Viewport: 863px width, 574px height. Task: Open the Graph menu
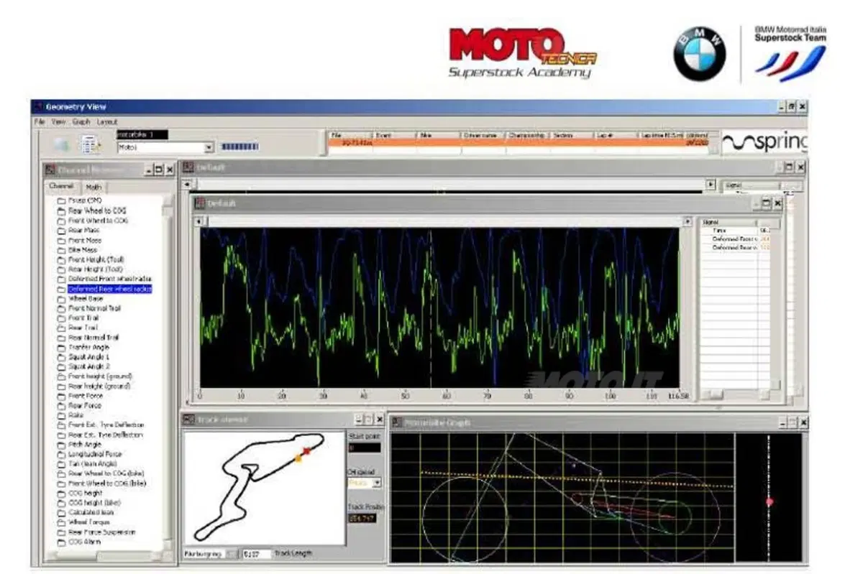point(81,122)
